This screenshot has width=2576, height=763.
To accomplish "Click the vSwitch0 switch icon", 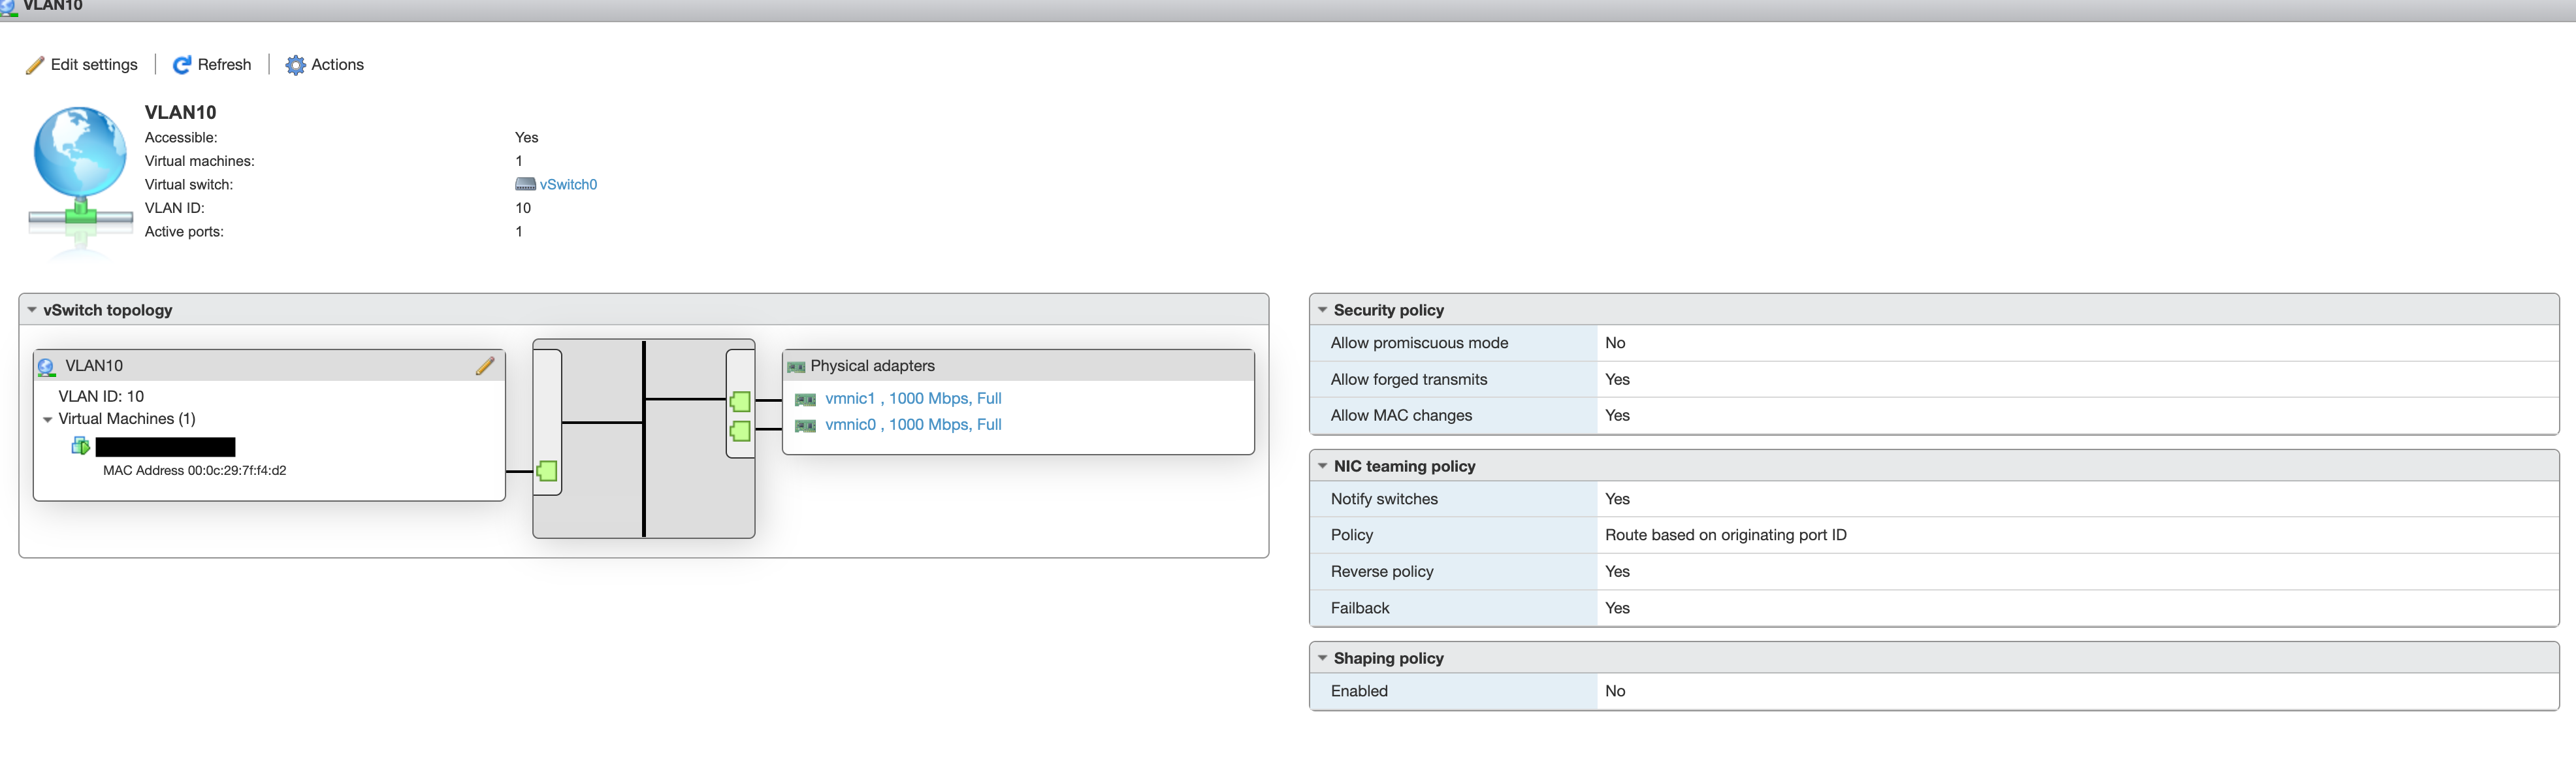I will click(x=525, y=185).
